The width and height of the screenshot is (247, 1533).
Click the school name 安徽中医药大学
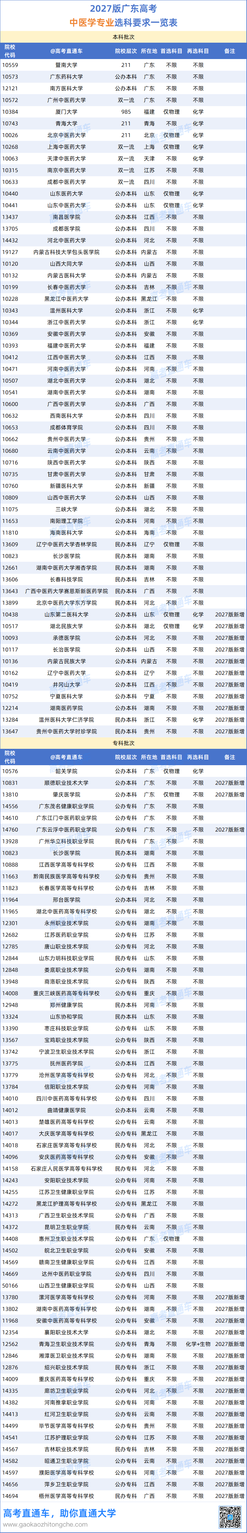[66, 334]
